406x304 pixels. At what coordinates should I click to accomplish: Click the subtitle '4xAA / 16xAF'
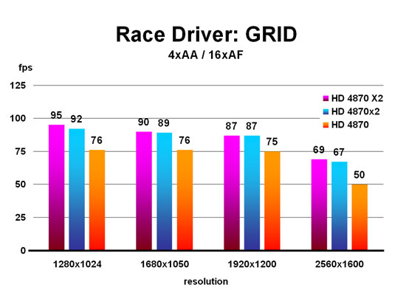206,55
